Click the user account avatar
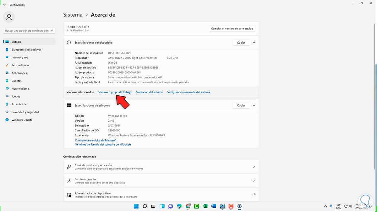 [x=9, y=17]
